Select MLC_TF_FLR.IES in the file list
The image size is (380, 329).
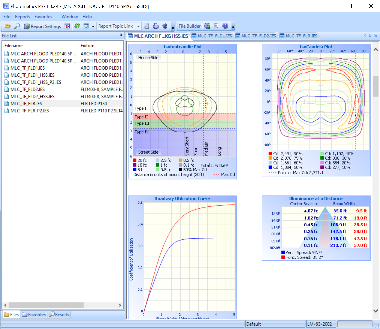tap(26, 104)
